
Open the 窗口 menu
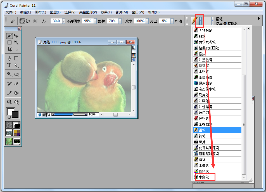pos(138,12)
